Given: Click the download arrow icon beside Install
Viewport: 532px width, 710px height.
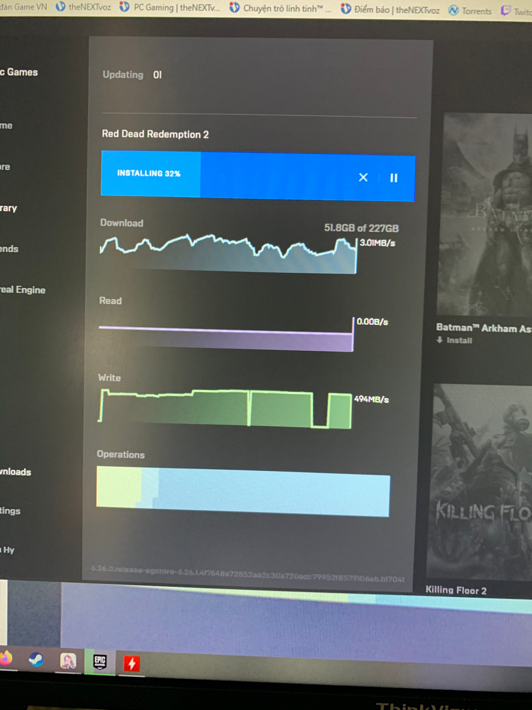Looking at the screenshot, I should pyautogui.click(x=440, y=340).
